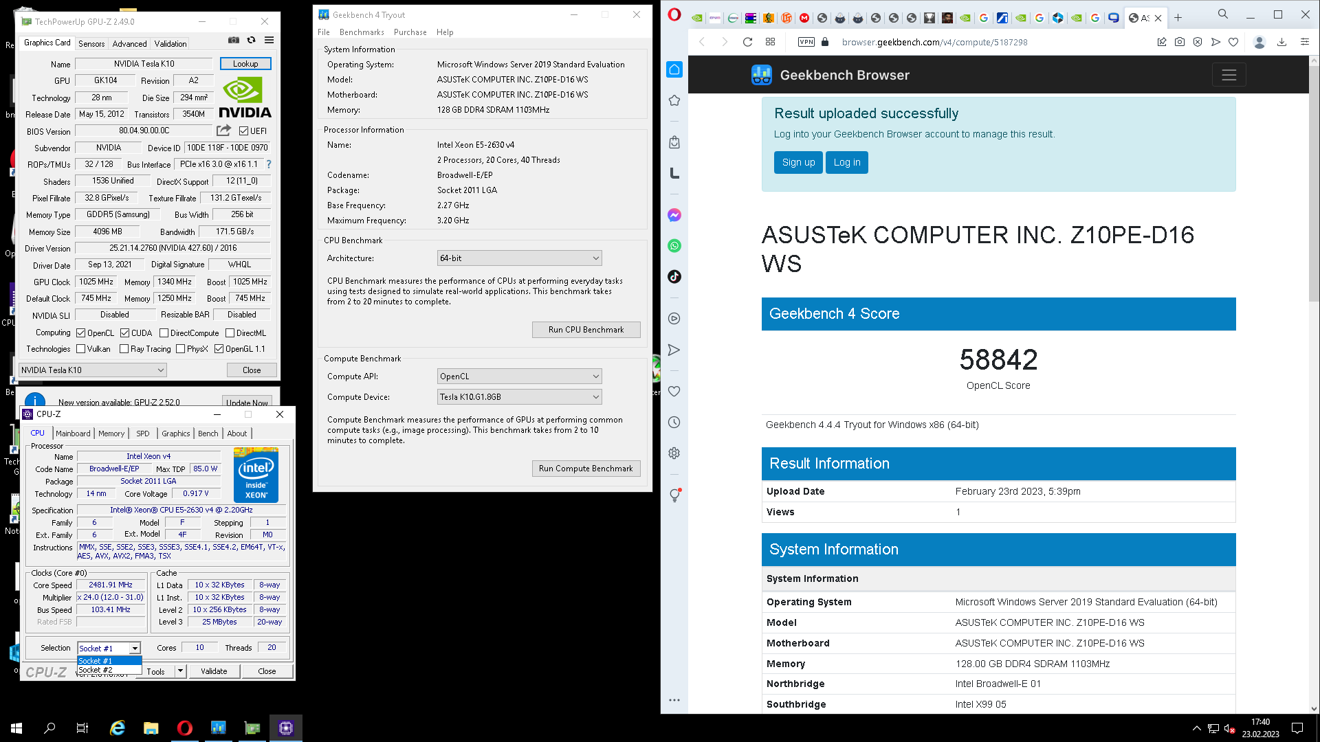Click CPU-Z Validate button
This screenshot has width=1320, height=742.
[214, 671]
